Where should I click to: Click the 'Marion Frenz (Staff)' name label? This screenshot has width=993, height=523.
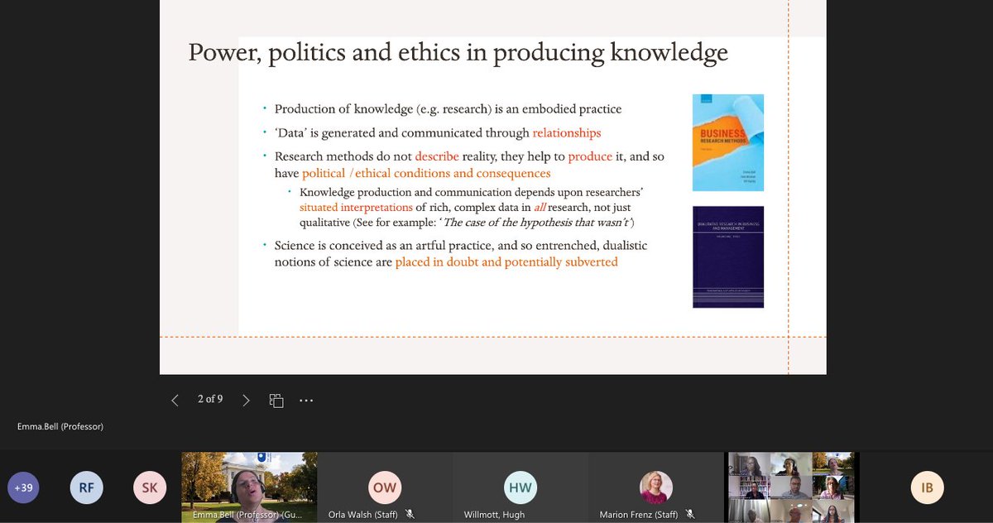click(x=638, y=515)
